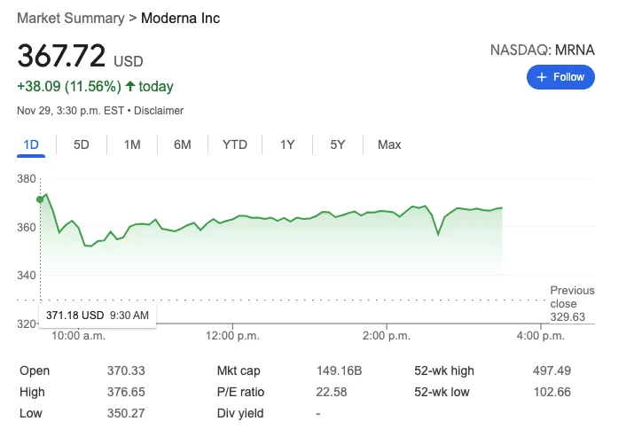This screenshot has height=437, width=634.
Task: Select the 5Y range tab
Action: (338, 144)
